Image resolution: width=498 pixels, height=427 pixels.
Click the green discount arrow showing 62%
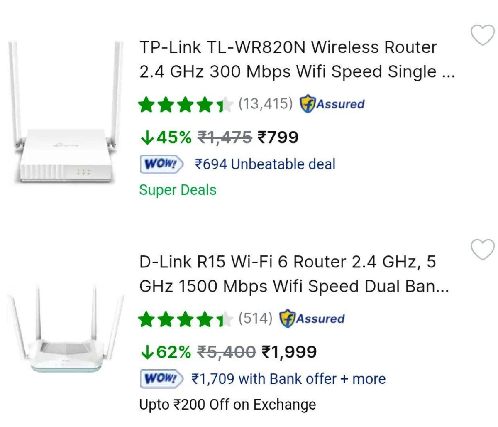[x=148, y=353]
